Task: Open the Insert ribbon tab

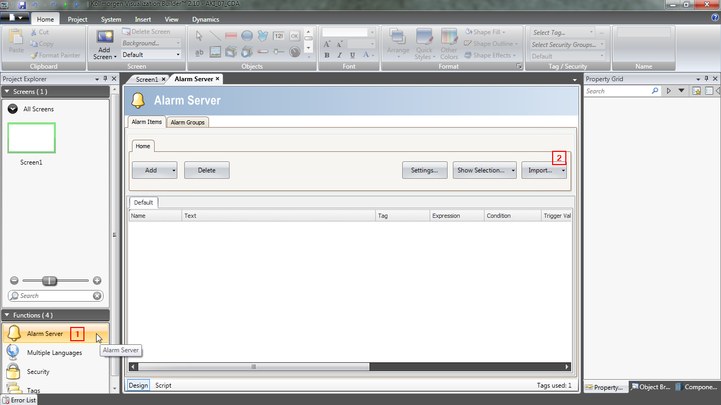Action: click(143, 20)
